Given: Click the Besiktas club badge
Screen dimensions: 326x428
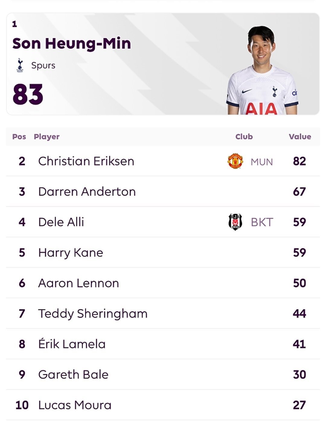Looking at the screenshot, I should coord(235,222).
